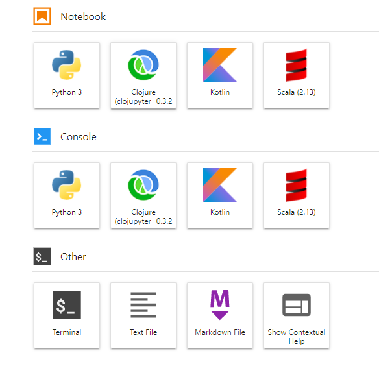The height and width of the screenshot is (366, 379).
Task: Click the orange Notebook section icon
Action: tap(42, 16)
